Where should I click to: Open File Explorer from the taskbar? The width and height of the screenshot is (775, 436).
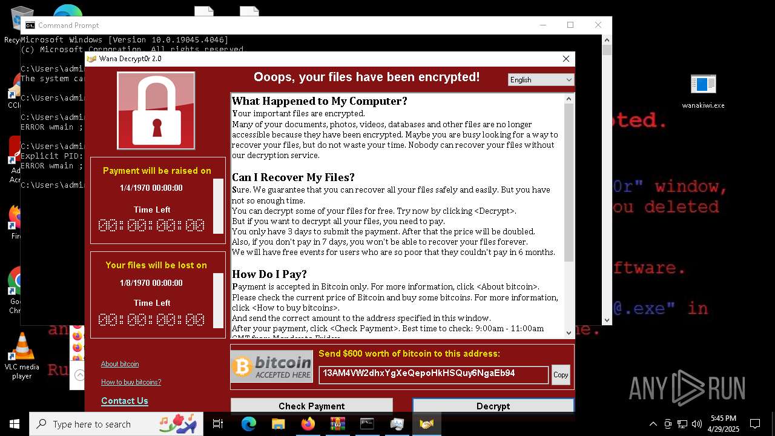278,424
